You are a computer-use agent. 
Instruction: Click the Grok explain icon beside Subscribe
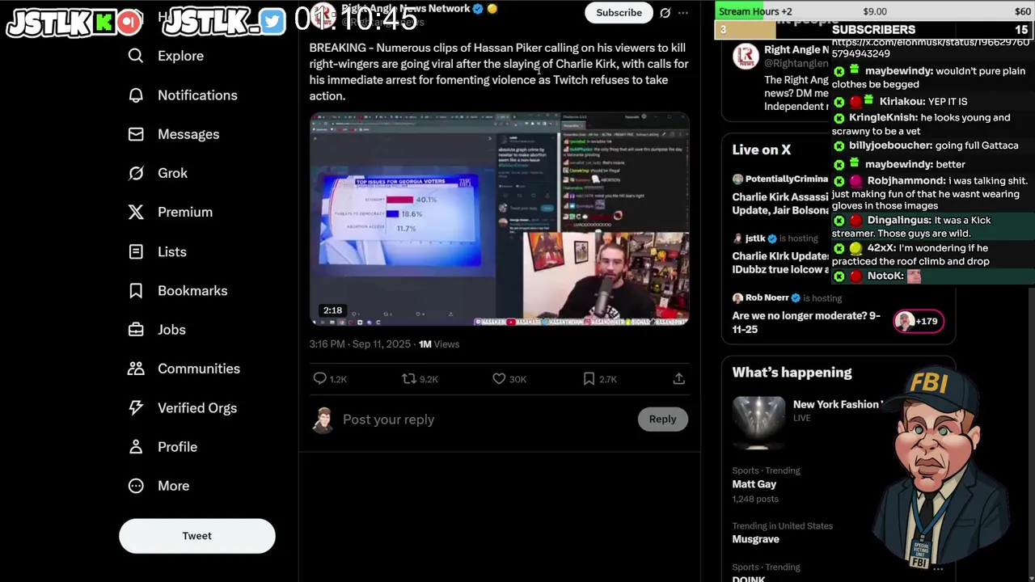(665, 12)
